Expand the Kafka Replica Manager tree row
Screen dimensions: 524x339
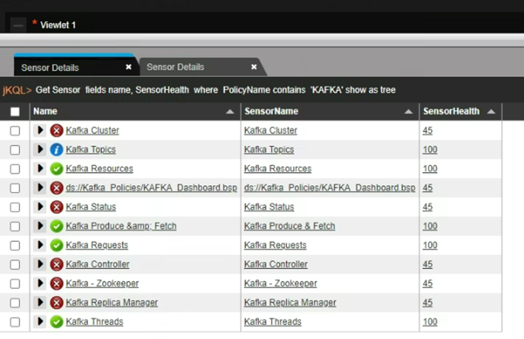tap(40, 302)
